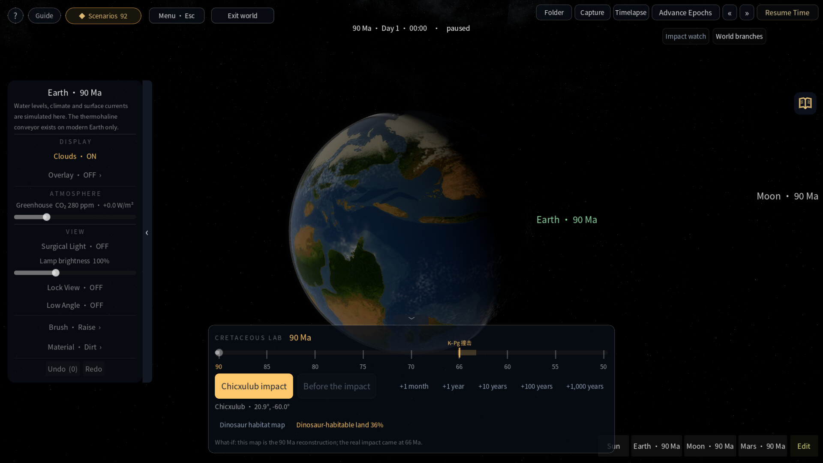Viewport: 823px width, 463px height.
Task: Toggle Surgical Light OFF
Action: (x=75, y=246)
